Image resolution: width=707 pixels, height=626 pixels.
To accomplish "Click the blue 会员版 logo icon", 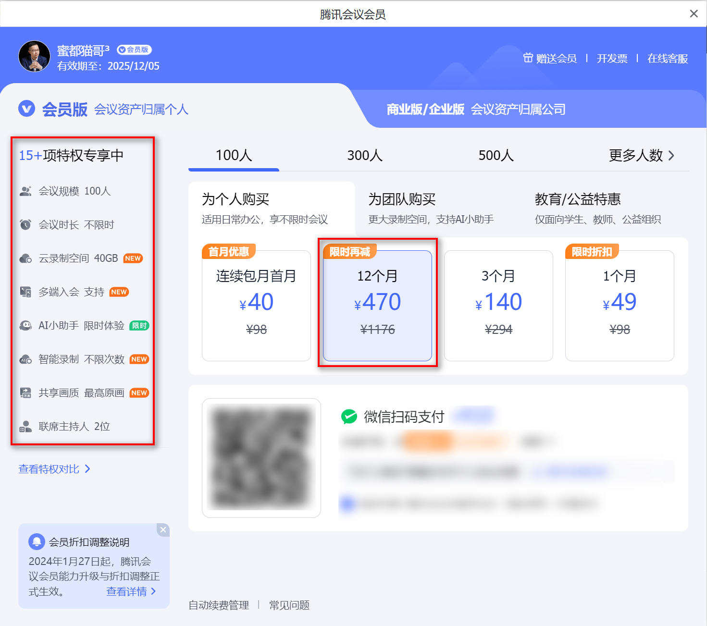I will [x=27, y=109].
